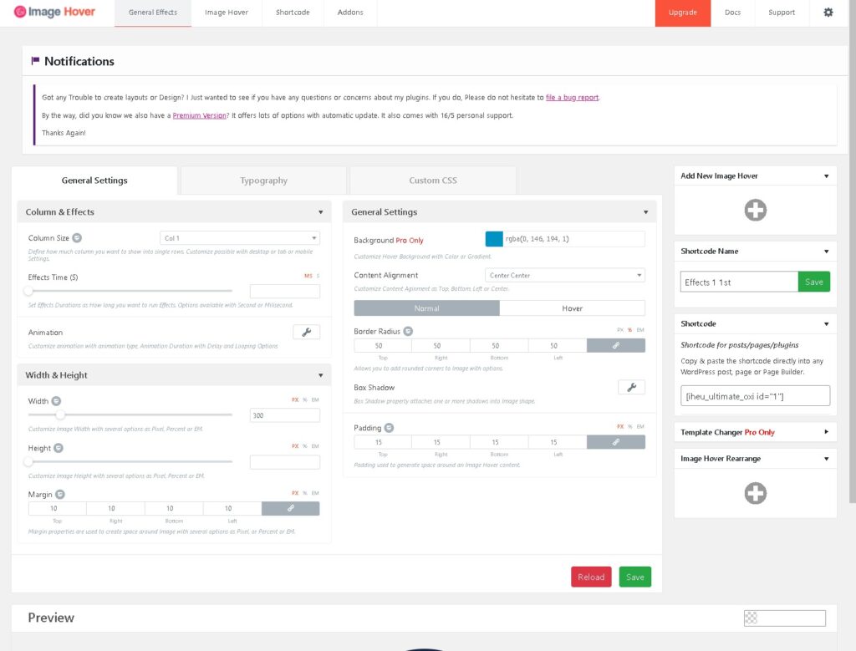Open the Shortcode menu item

[293, 13]
